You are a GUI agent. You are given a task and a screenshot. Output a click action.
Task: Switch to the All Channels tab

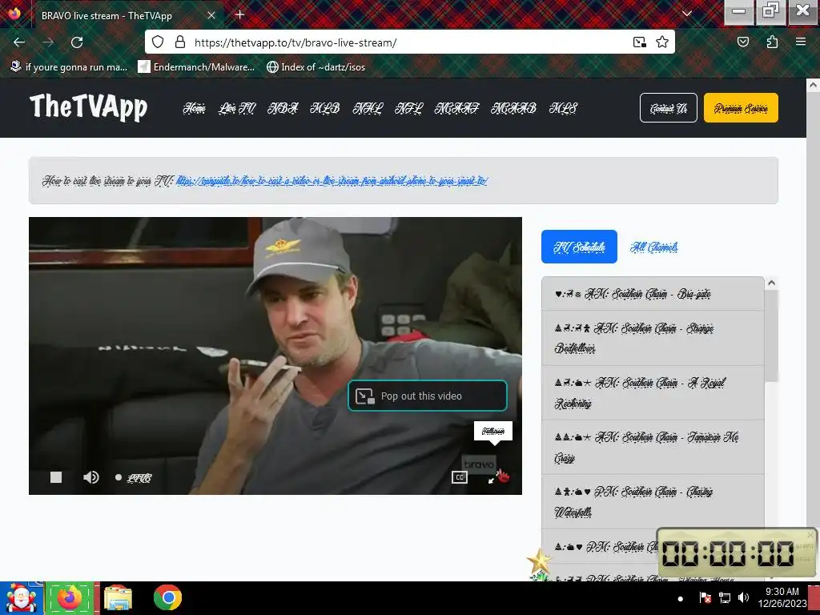[x=653, y=247]
